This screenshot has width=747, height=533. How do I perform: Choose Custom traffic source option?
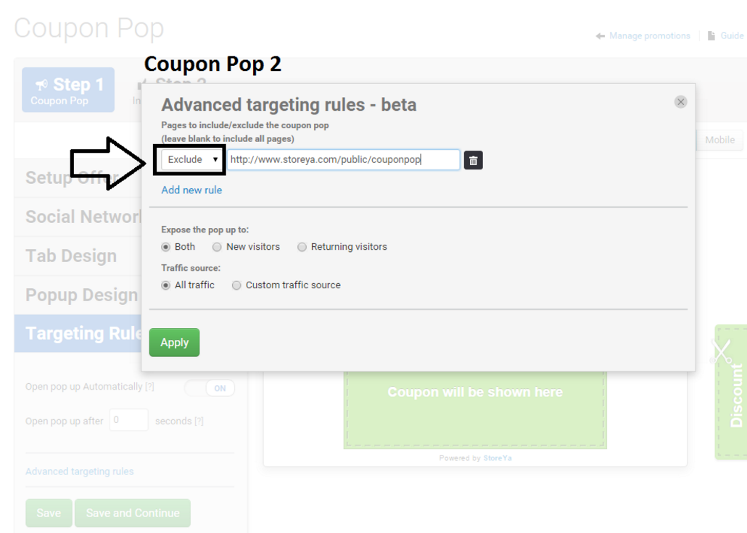[236, 285]
